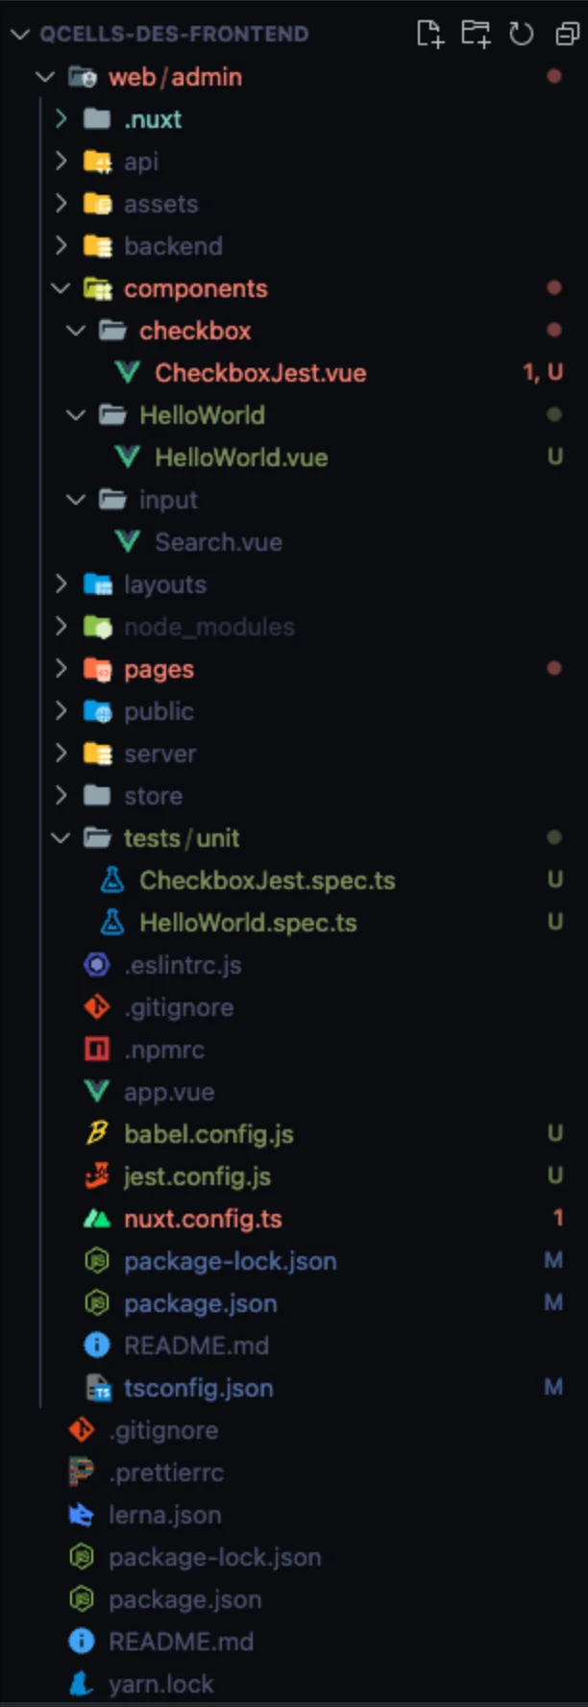Collapse the QCELLS-DES-FRONTEND root section

(x=19, y=35)
